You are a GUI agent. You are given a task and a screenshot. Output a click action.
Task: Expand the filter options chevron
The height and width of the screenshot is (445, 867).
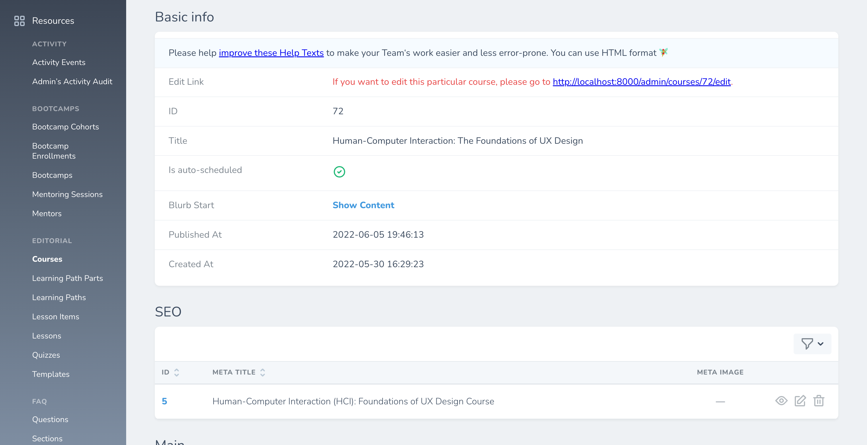[821, 344]
